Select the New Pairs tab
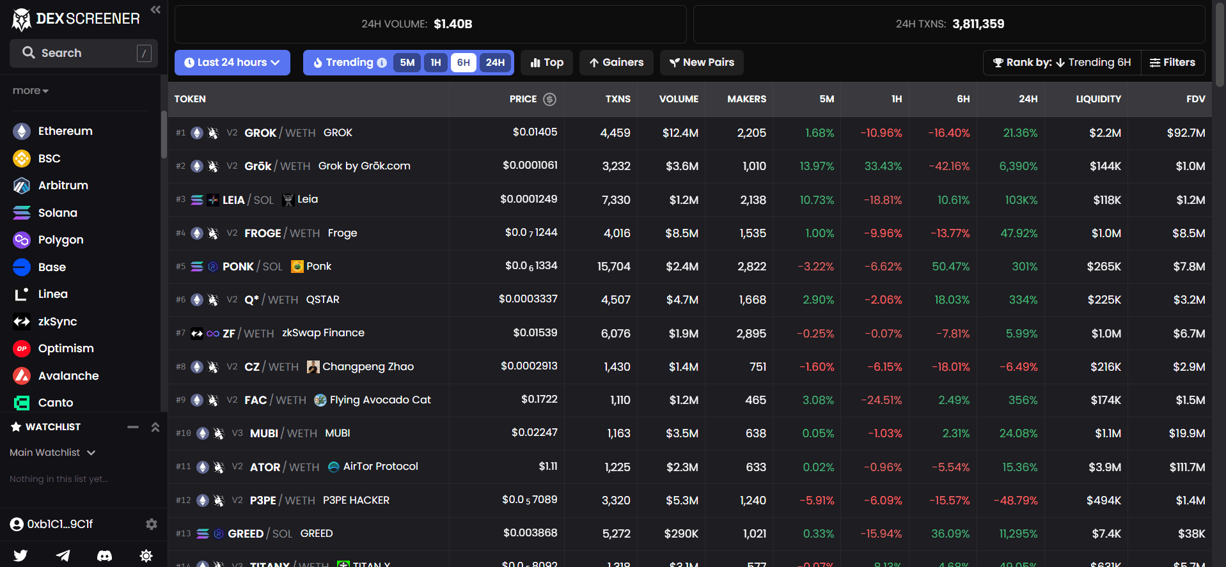 [x=702, y=63]
